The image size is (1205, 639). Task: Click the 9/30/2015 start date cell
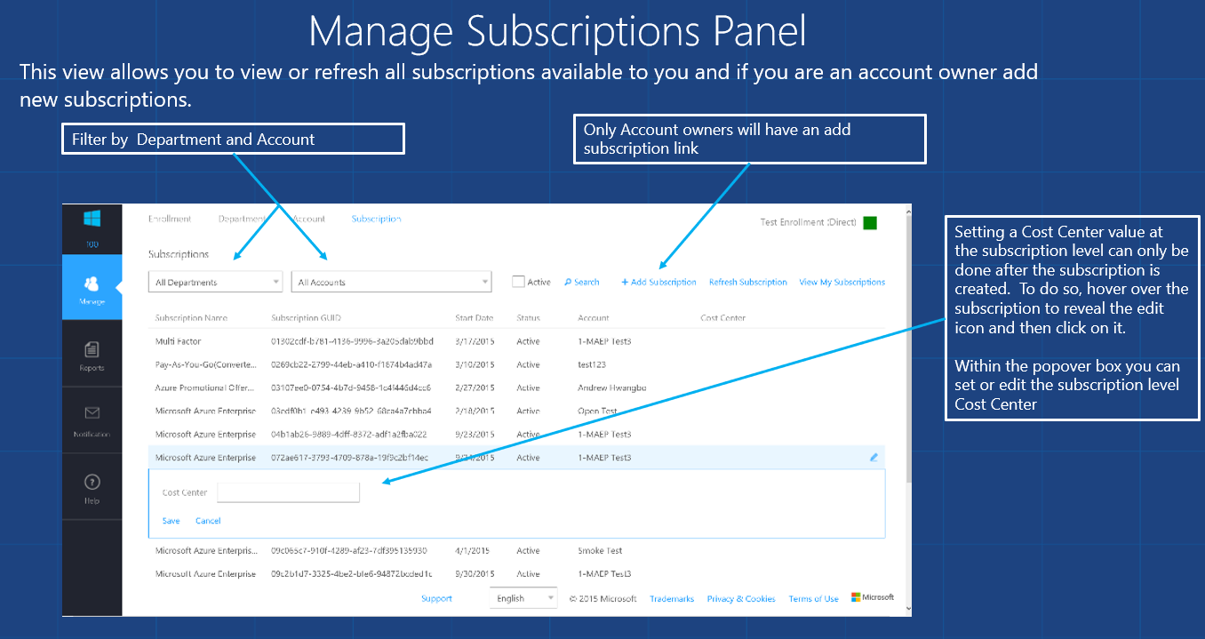pyautogui.click(x=475, y=574)
